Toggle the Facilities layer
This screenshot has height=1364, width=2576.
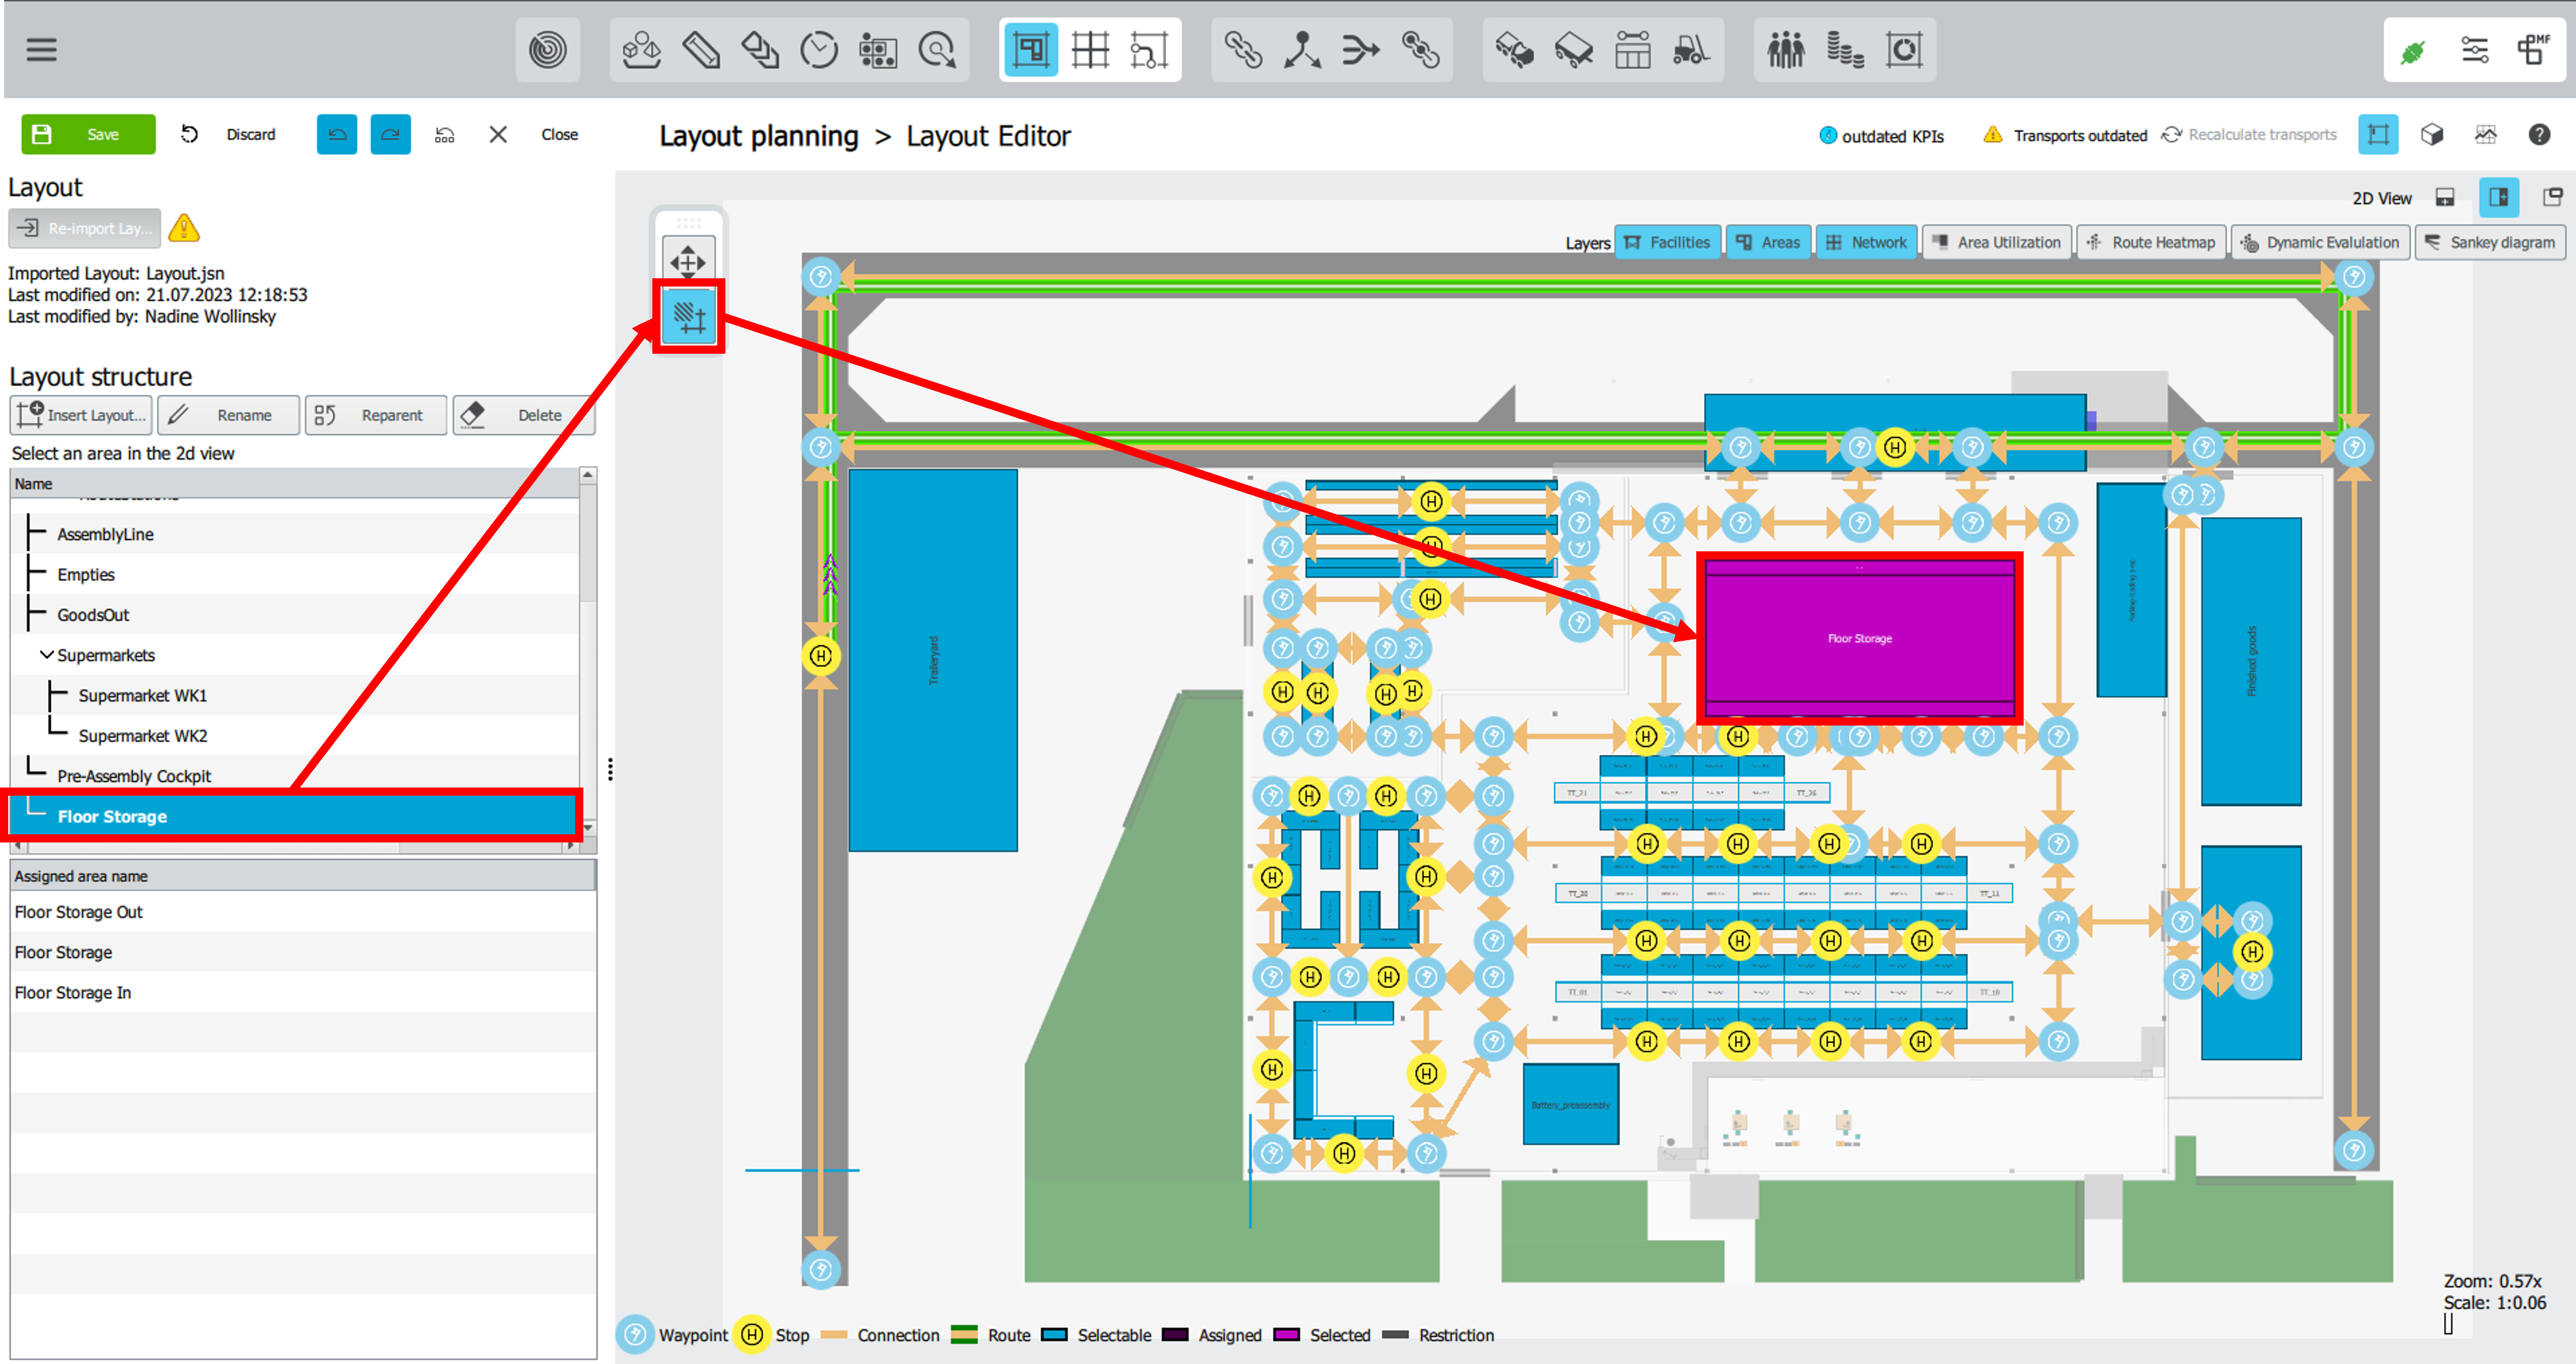1667,242
